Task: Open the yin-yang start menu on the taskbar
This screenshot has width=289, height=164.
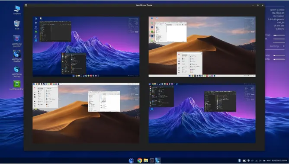Action: (x=131, y=160)
